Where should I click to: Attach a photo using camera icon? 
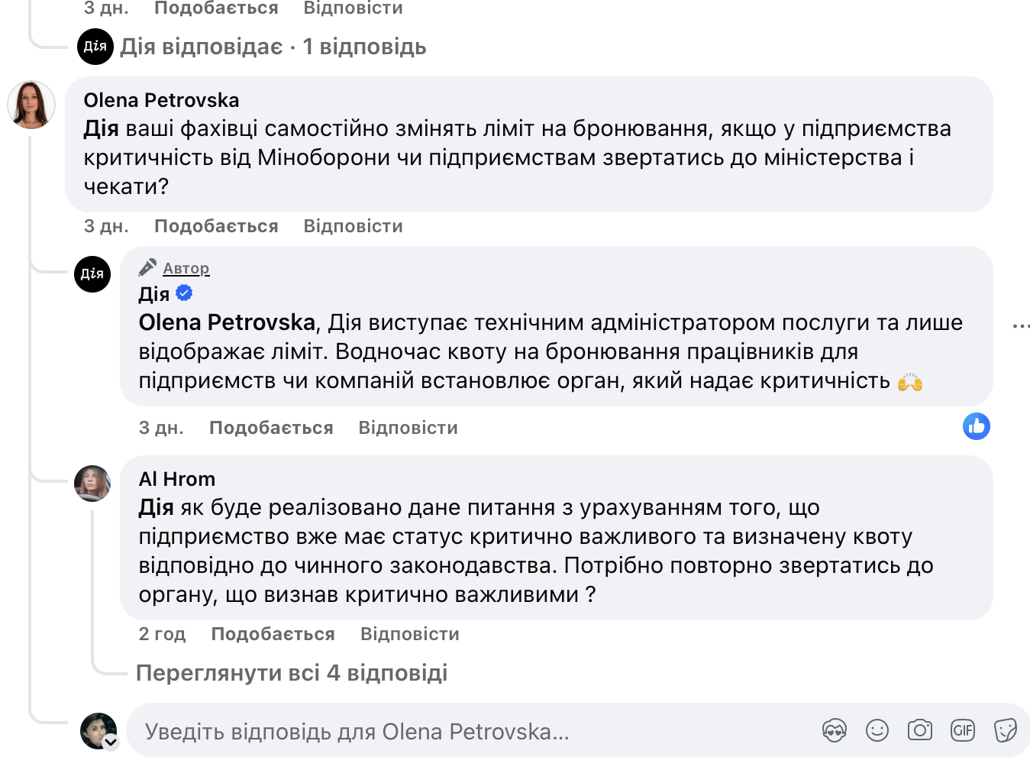[920, 731]
